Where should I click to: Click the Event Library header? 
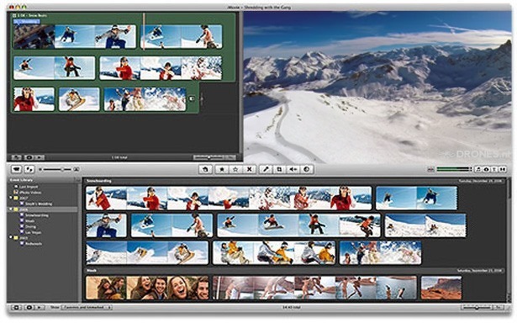point(21,180)
